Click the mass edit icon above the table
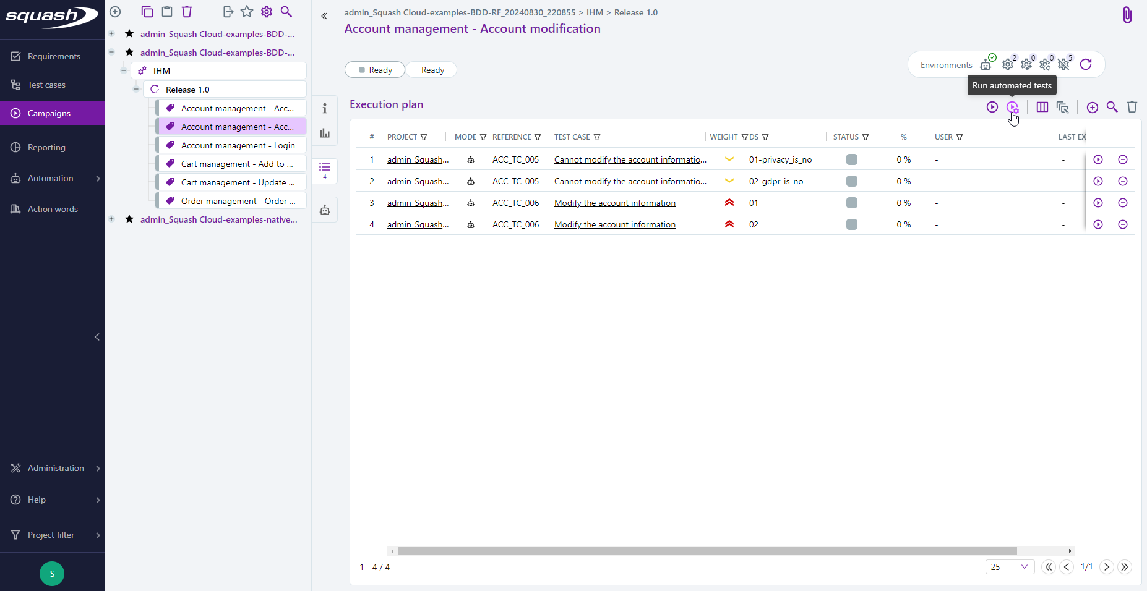Screen dimensions: 1147x591 click(x=1063, y=107)
